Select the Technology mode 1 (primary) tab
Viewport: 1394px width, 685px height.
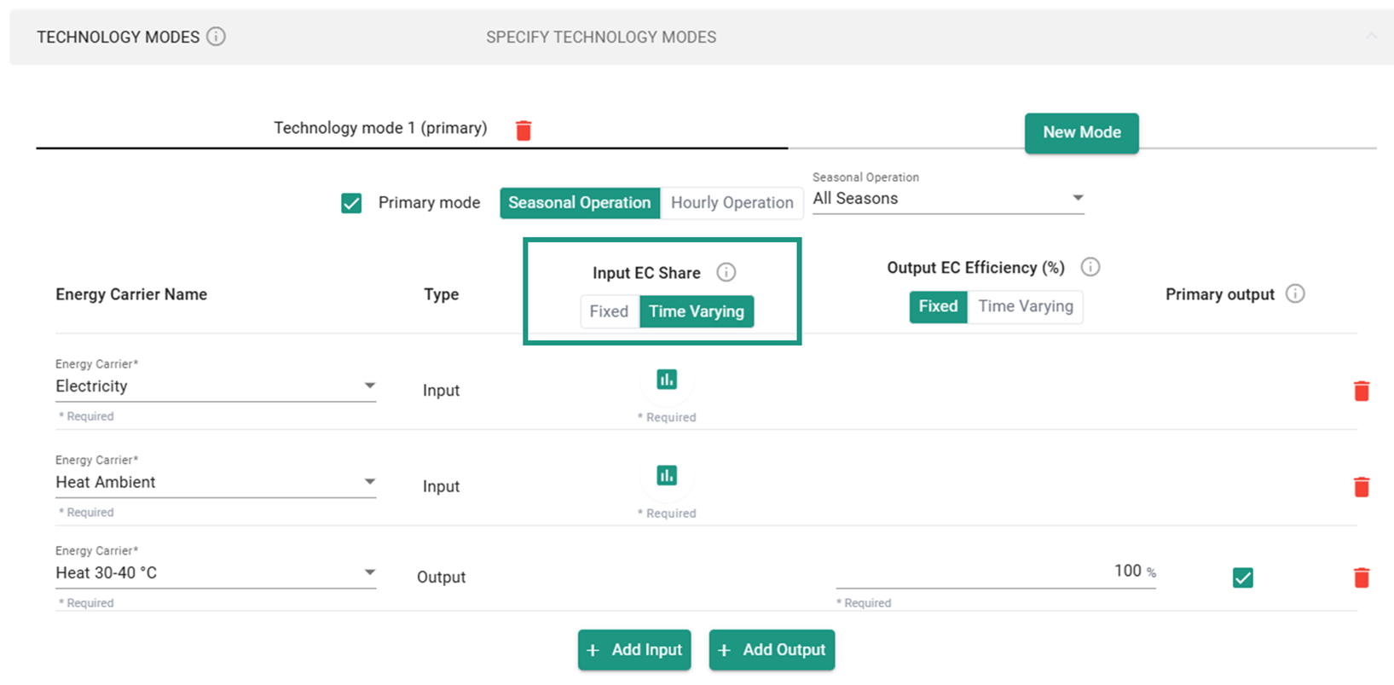pyautogui.click(x=380, y=128)
